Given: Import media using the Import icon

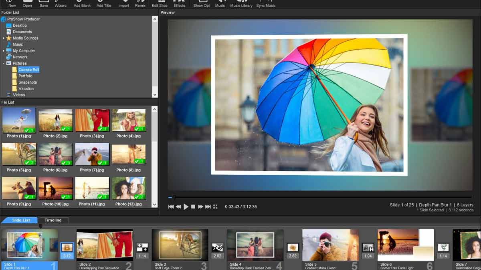Looking at the screenshot, I should click(123, 4).
